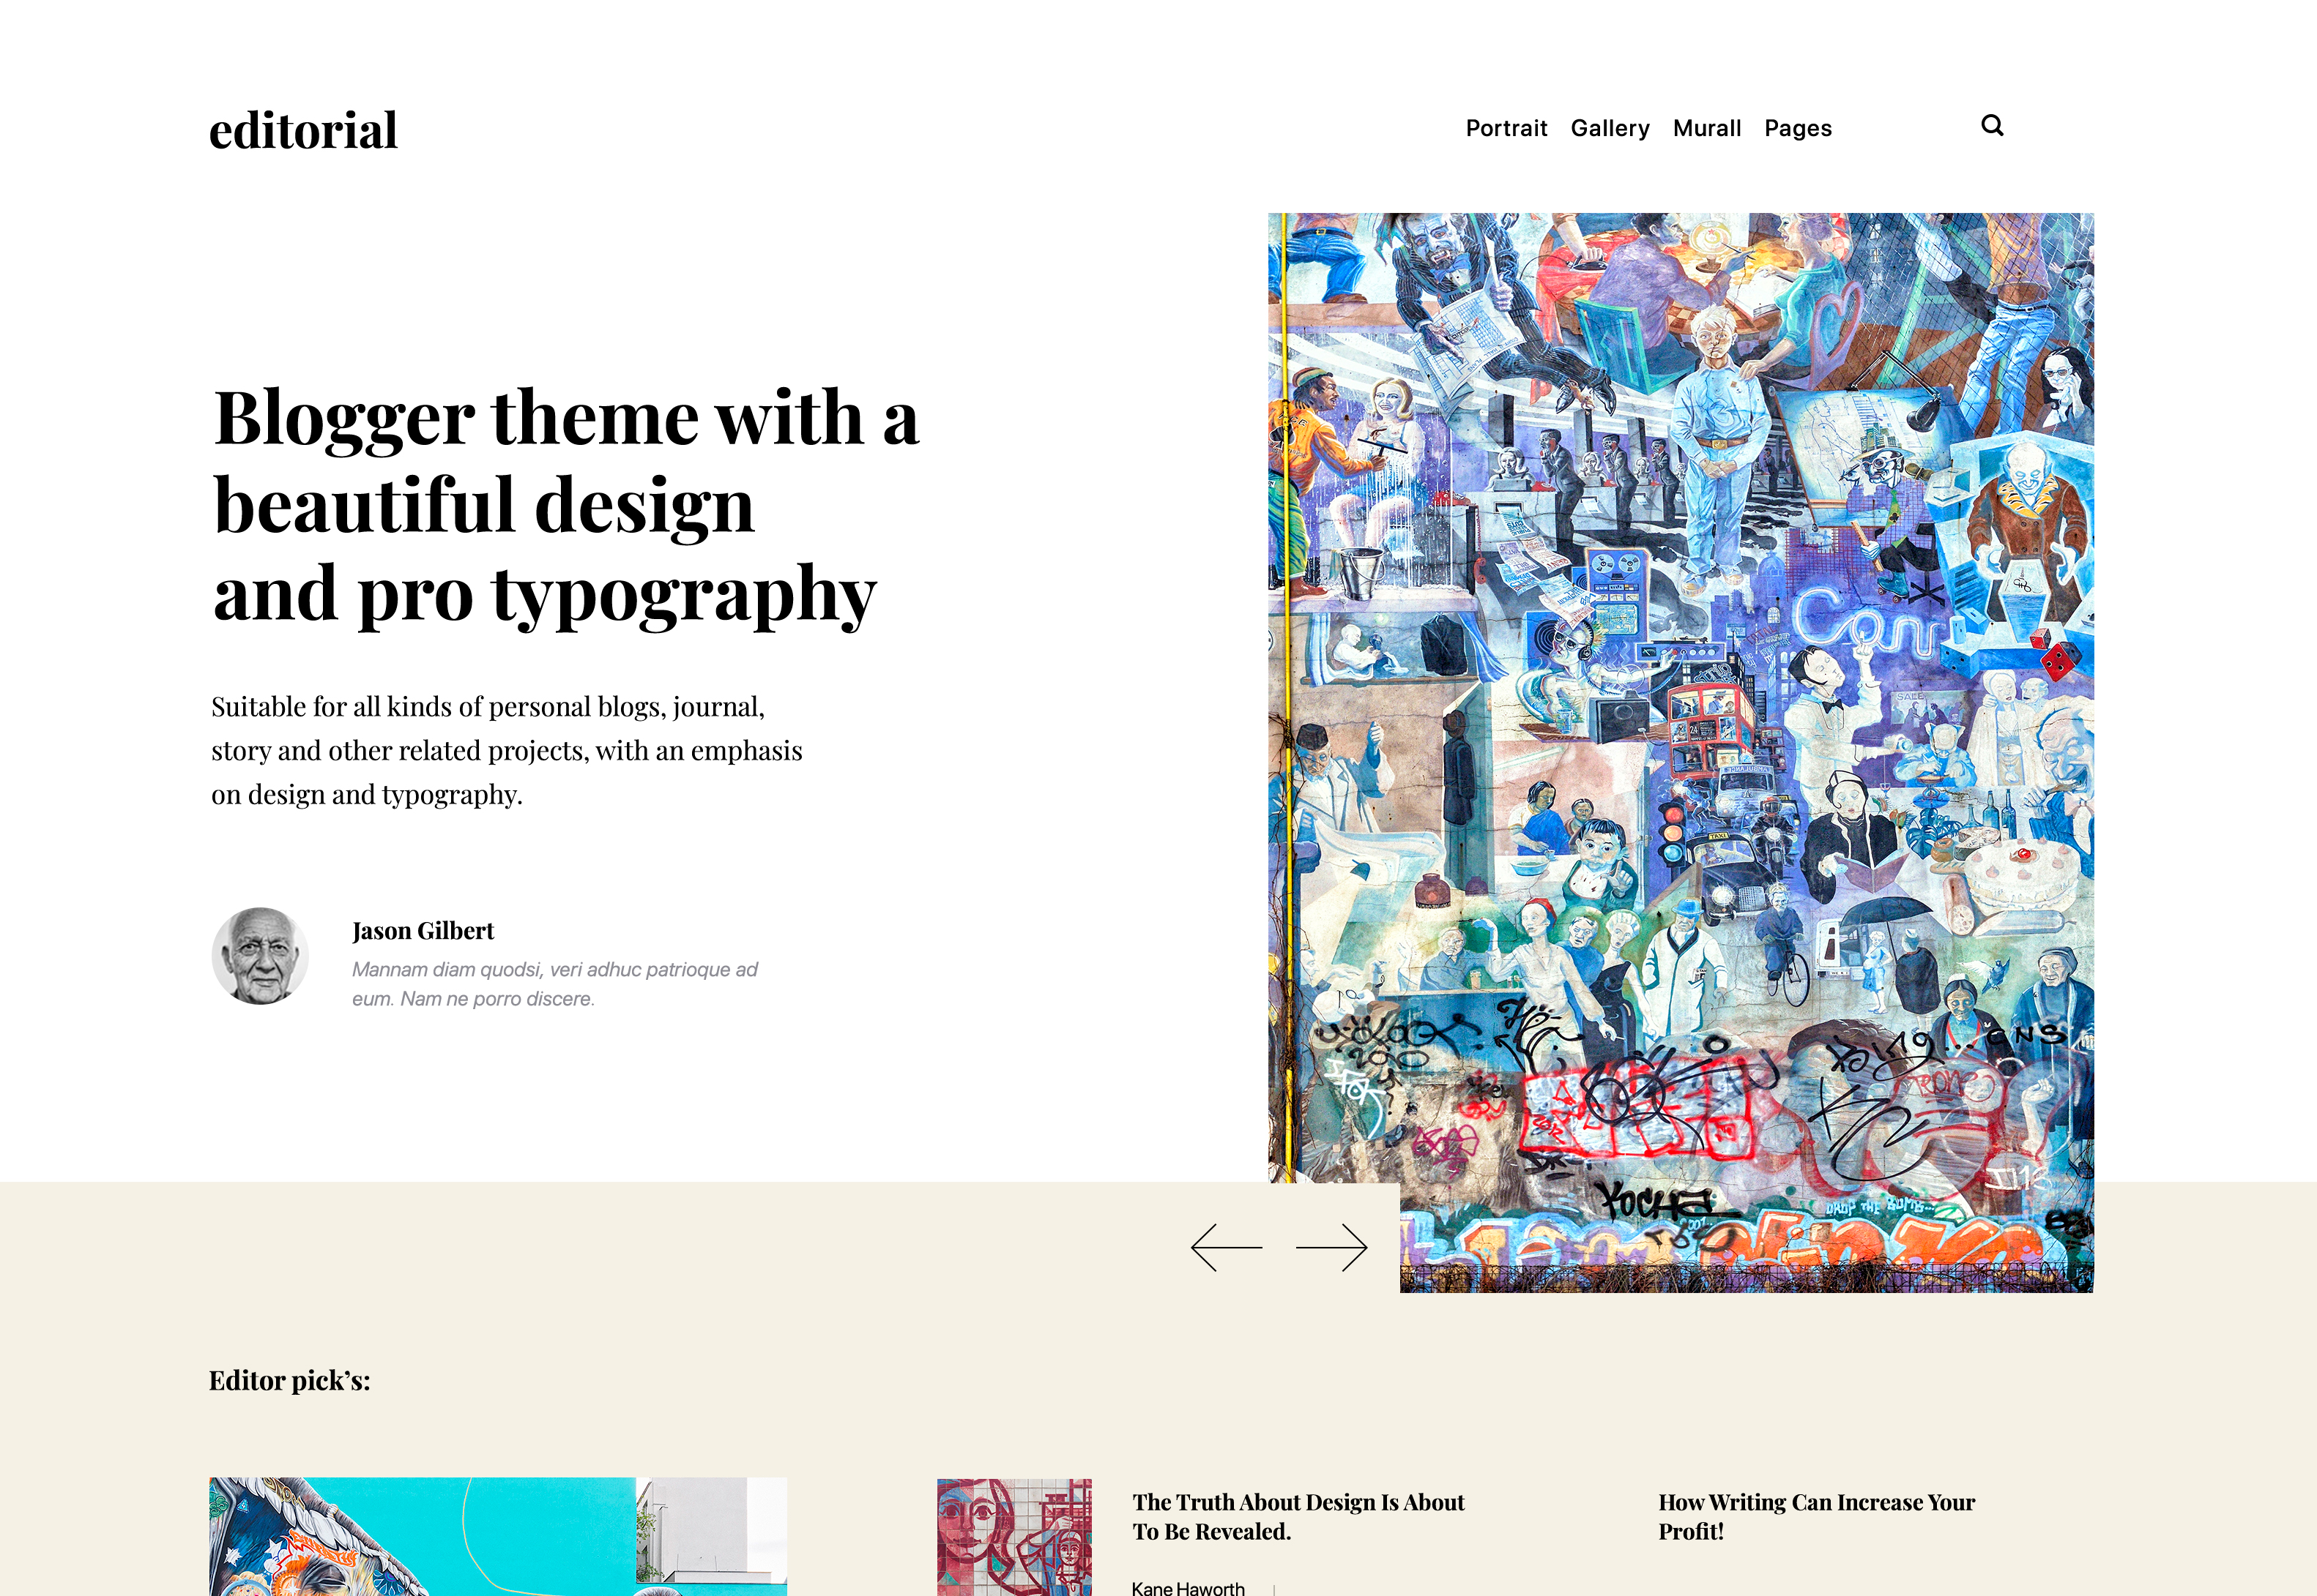2317x1596 pixels.
Task: Click the search icon in the navbar
Action: [x=1991, y=125]
